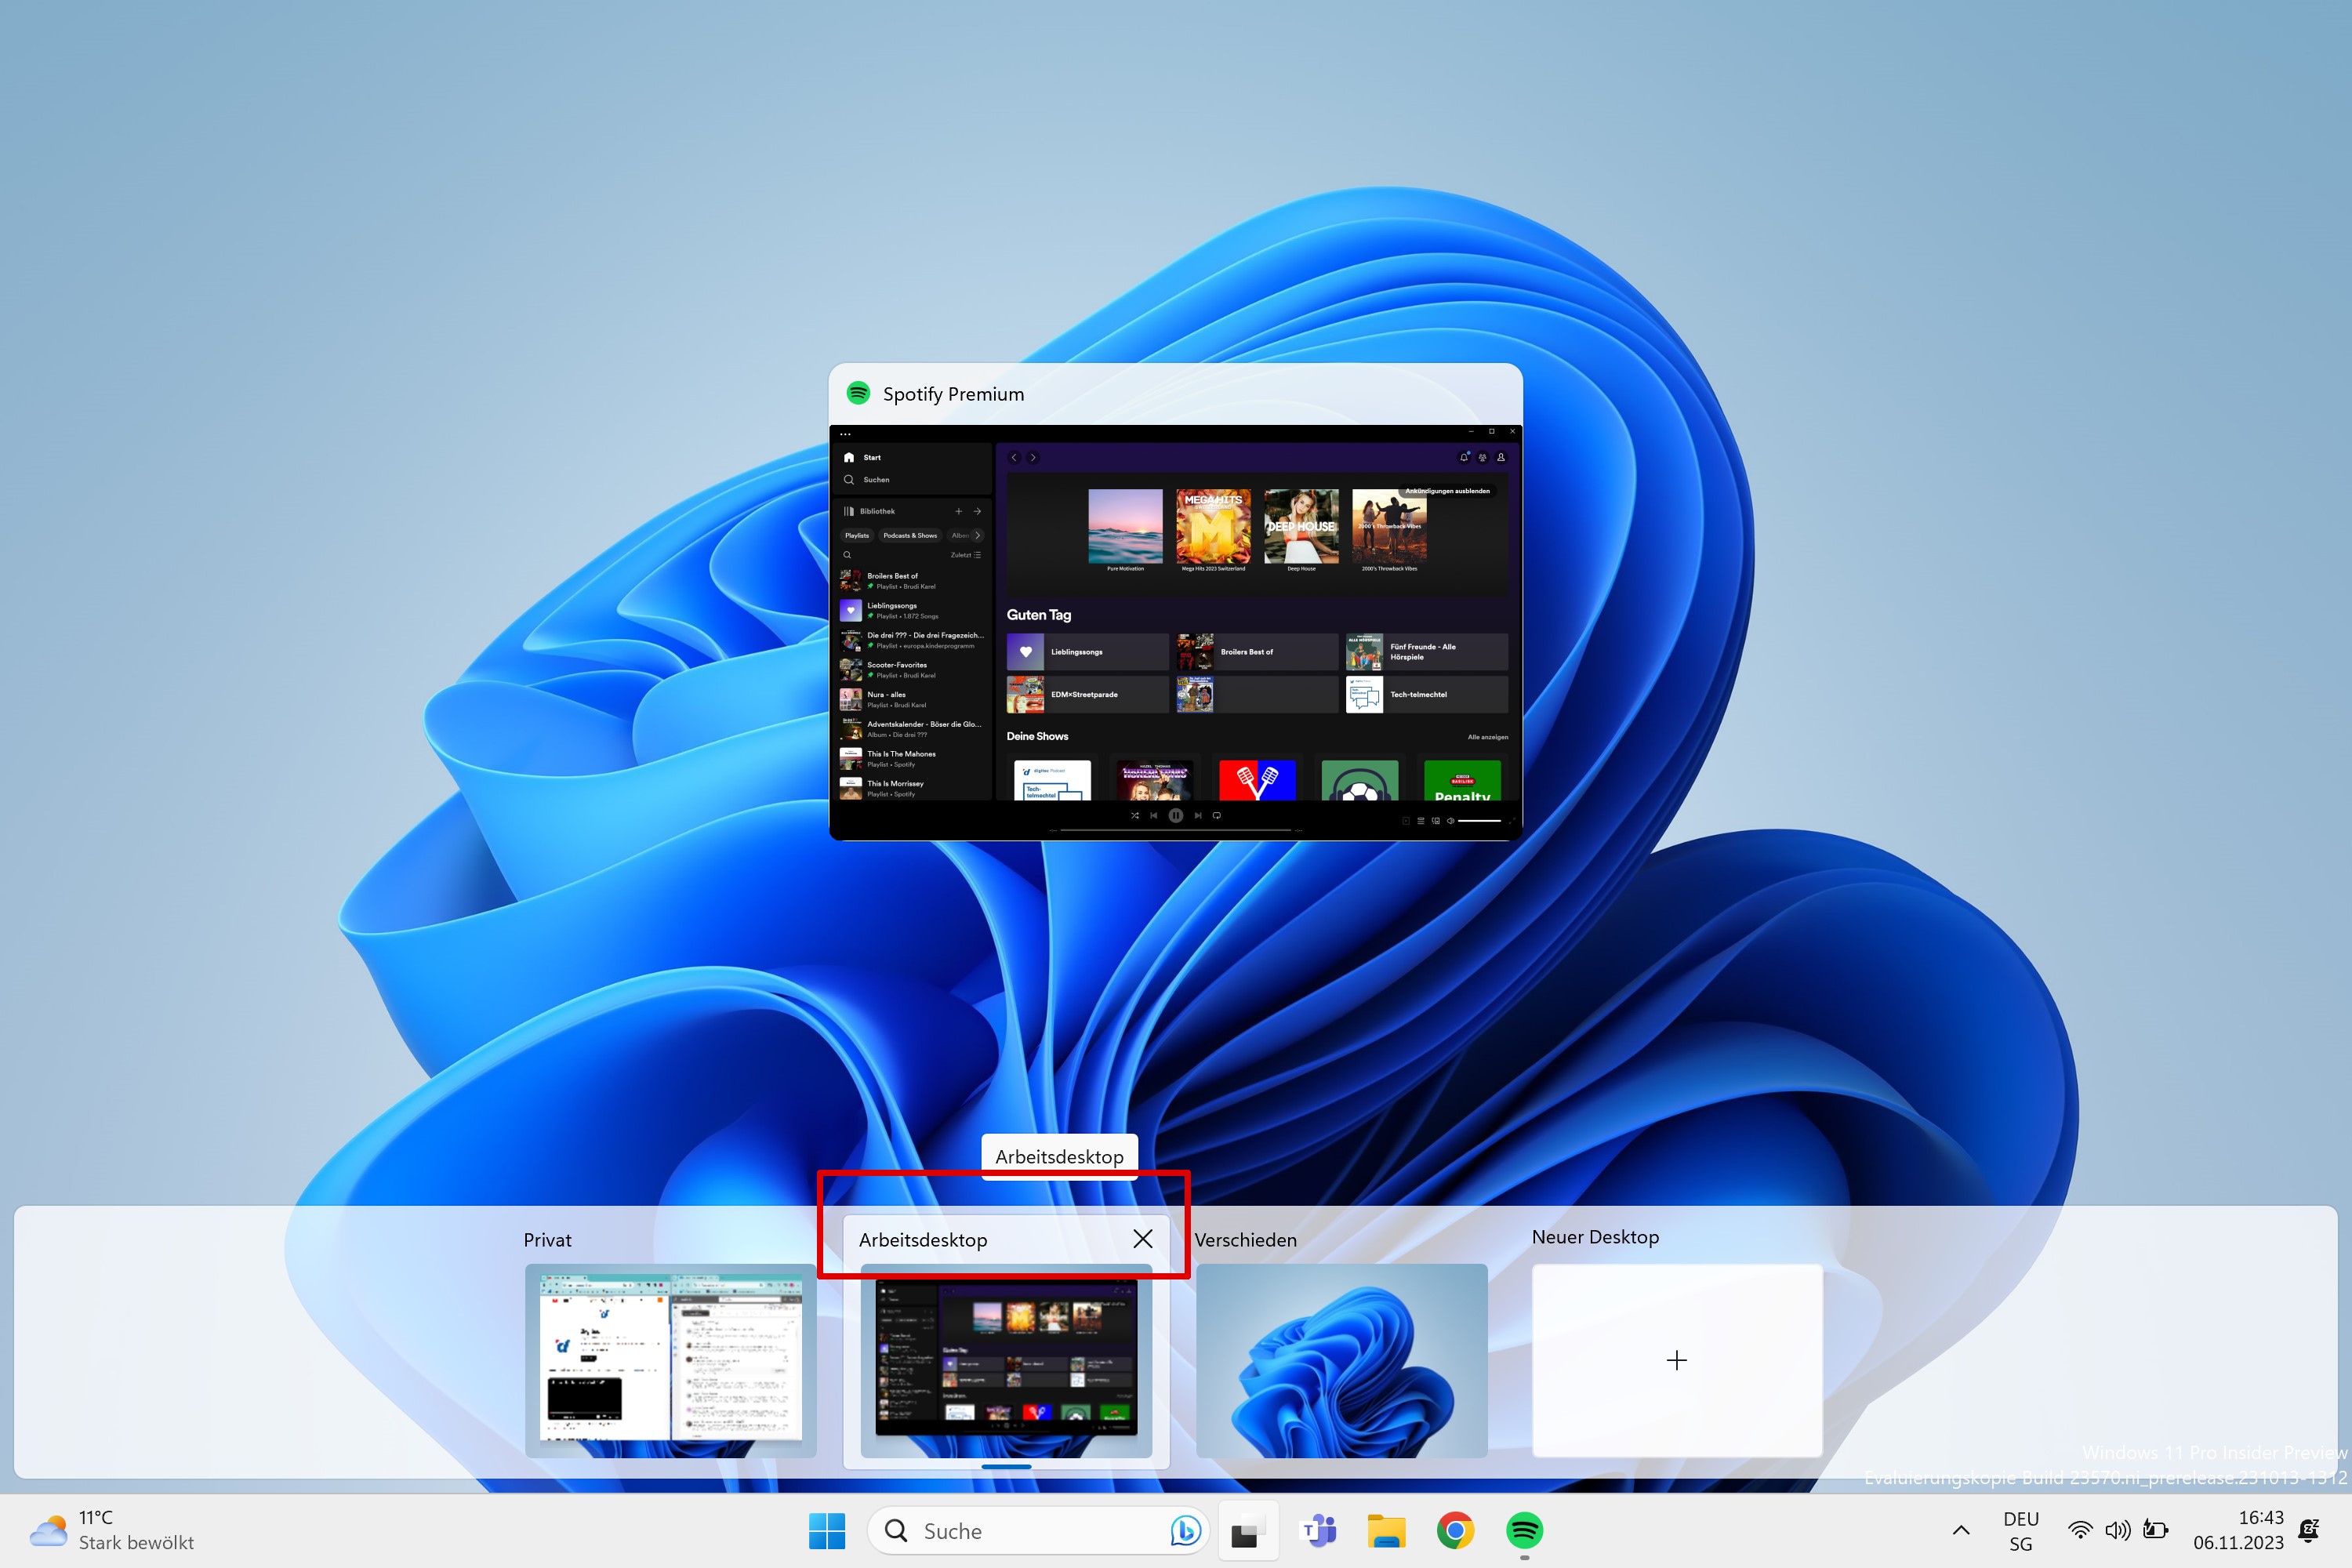Image resolution: width=2352 pixels, height=1568 pixels.
Task: Click the battery status icon
Action: point(2156,1530)
